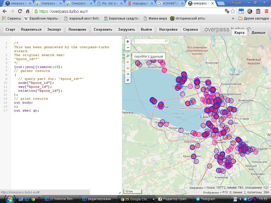The height and width of the screenshot is (203, 271).
Task: Click the Сохранить button
Action: pyautogui.click(x=103, y=29)
